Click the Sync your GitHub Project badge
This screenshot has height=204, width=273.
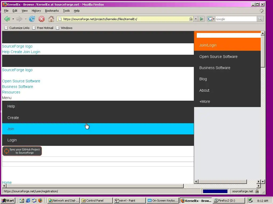click(x=22, y=151)
